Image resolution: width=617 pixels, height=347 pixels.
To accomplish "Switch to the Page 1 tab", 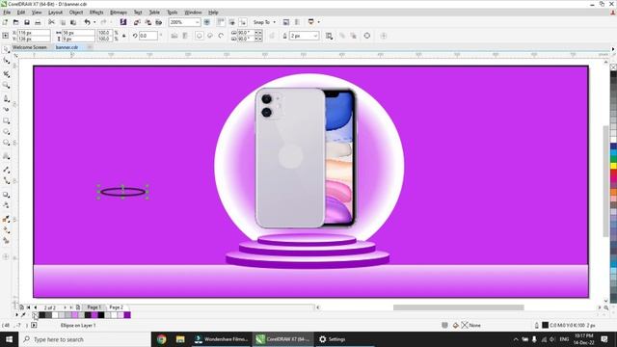I will pos(94,307).
